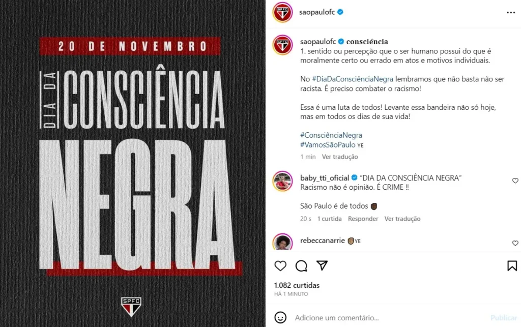
Task: Share the post with the paper plane icon
Action: [x=322, y=265]
